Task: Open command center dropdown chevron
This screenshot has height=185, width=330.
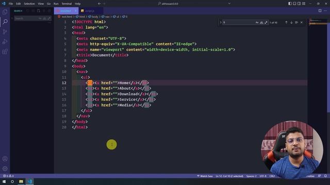Action: [x=229, y=4]
